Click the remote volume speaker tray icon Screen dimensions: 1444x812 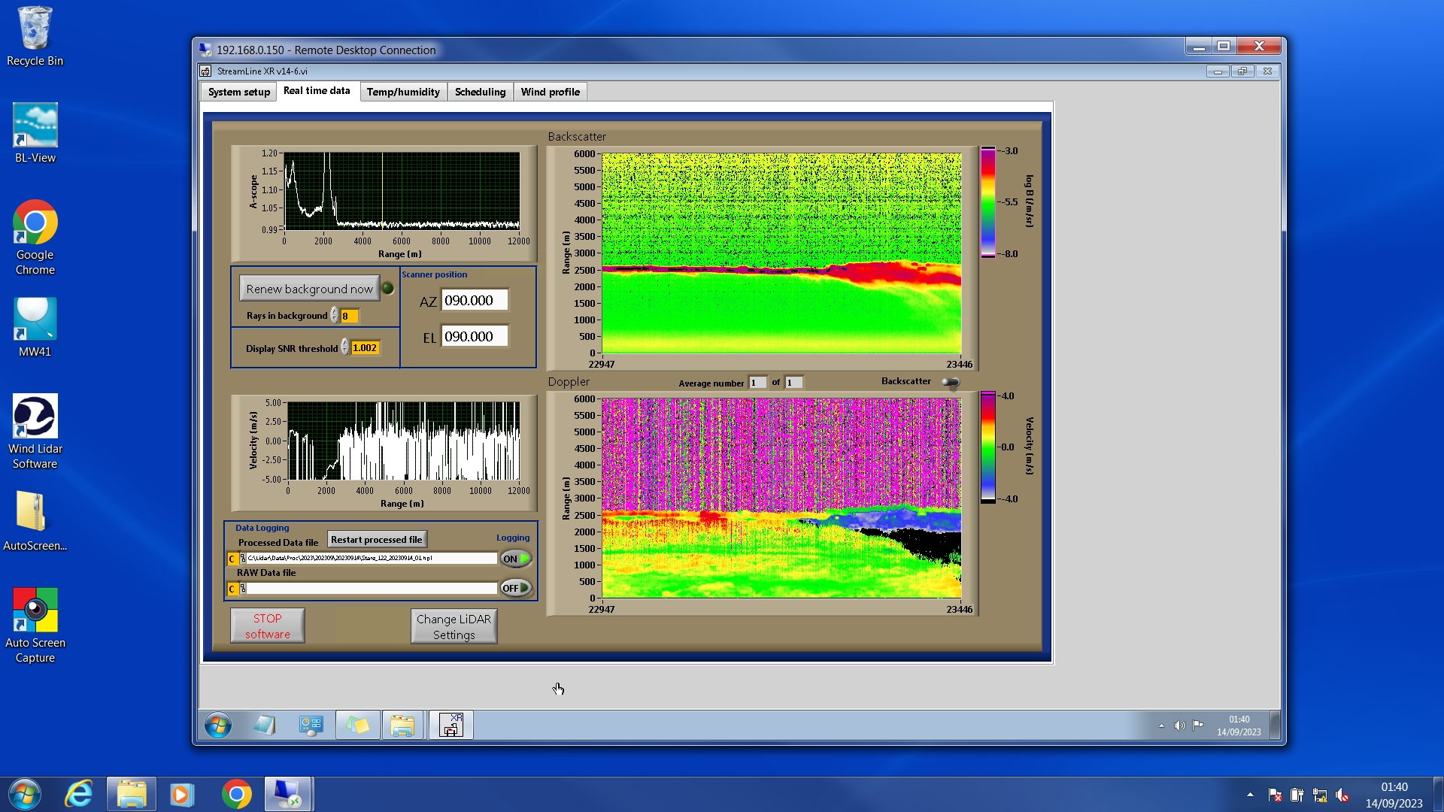pos(1179,726)
